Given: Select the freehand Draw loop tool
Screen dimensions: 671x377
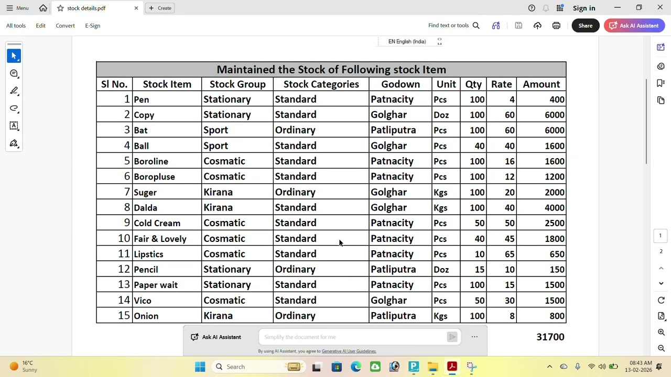Looking at the screenshot, I should pos(14,108).
